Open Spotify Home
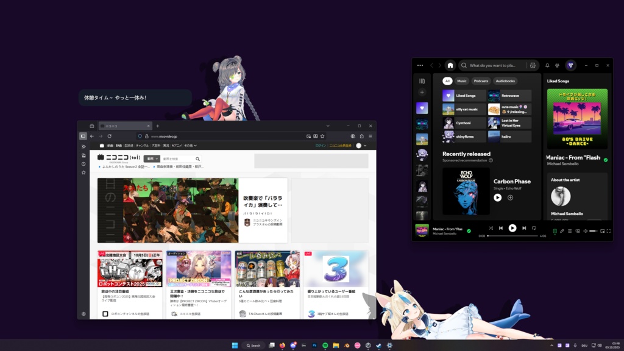 (450, 65)
